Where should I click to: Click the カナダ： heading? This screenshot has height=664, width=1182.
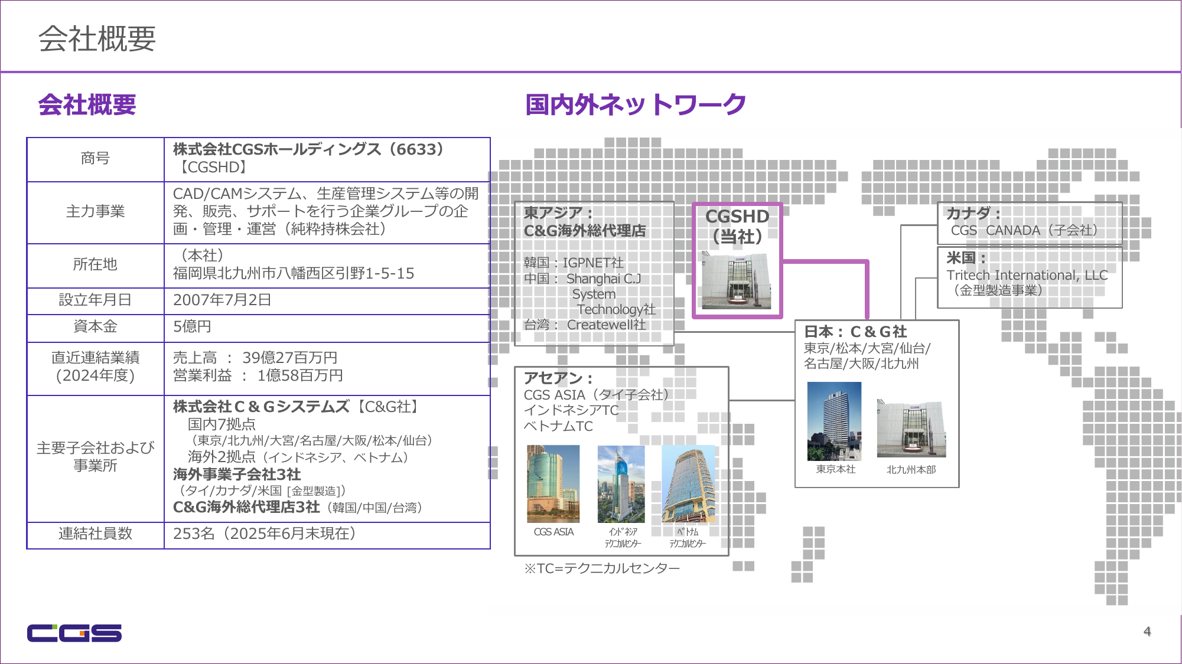(x=973, y=213)
